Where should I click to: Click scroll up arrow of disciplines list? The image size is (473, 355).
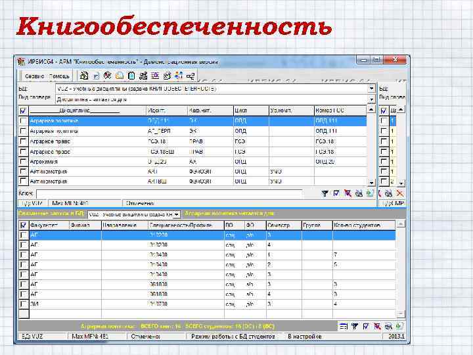371,109
